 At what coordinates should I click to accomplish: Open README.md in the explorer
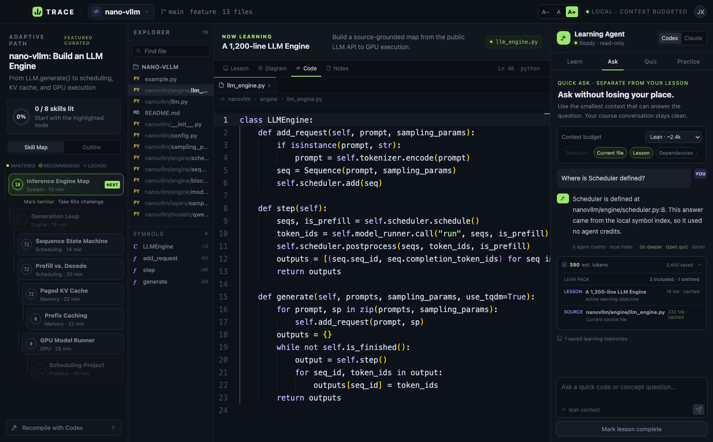pyautogui.click(x=171, y=113)
